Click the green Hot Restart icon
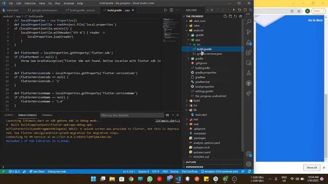 point(239,10)
